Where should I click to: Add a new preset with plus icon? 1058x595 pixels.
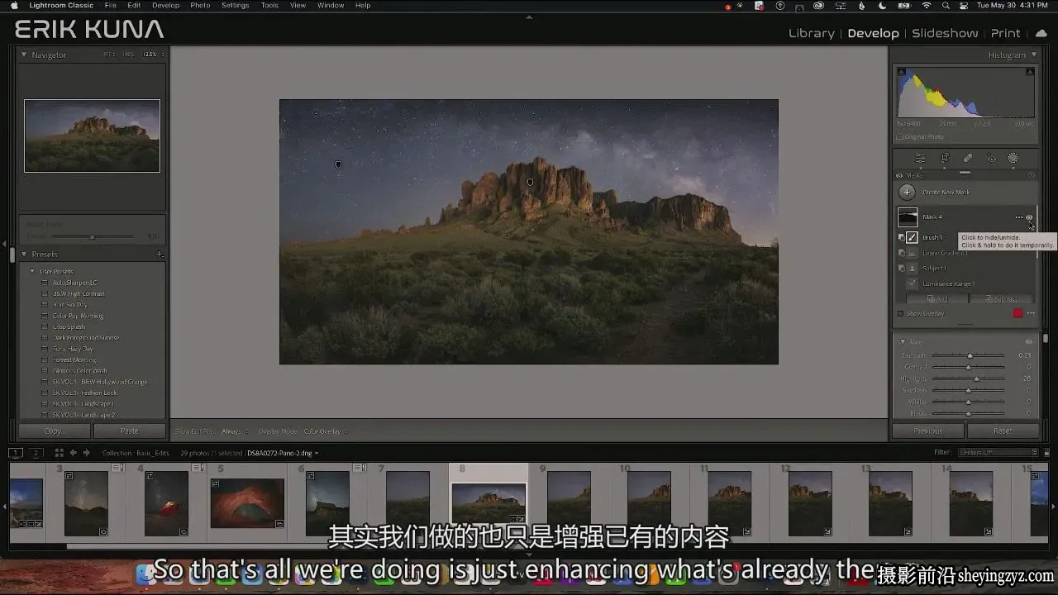point(160,254)
